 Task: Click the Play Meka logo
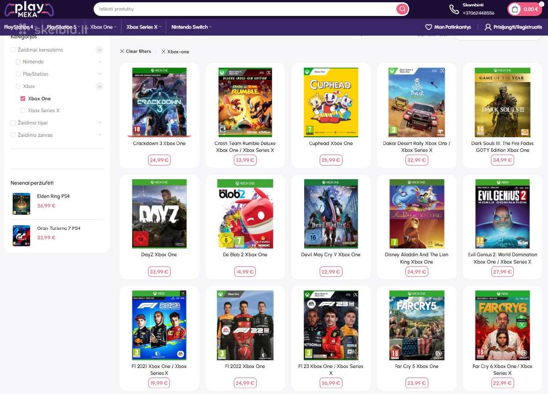coord(29,9)
